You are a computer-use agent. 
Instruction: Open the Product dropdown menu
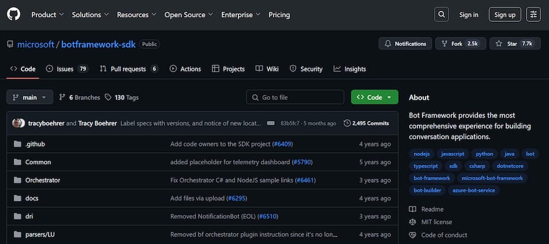coord(47,14)
